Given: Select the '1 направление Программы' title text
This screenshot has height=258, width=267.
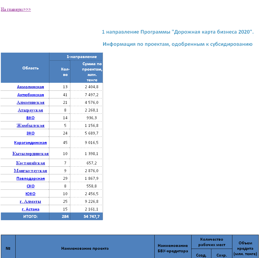Looking at the screenshot, I should tap(178, 32).
